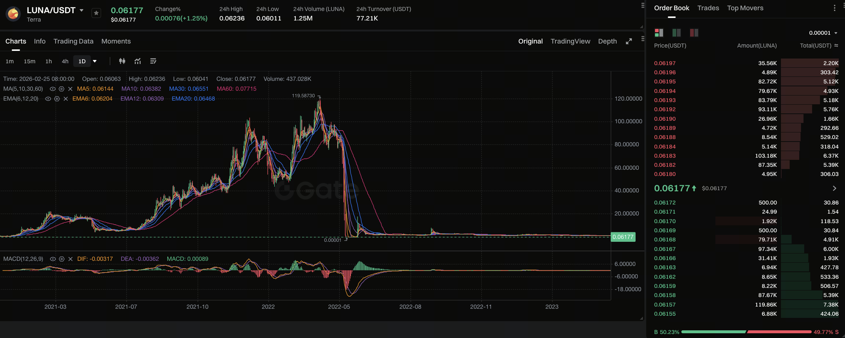This screenshot has height=338, width=845.
Task: Toggle MA(5,10,30,60) visibility eye
Action: 53,89
